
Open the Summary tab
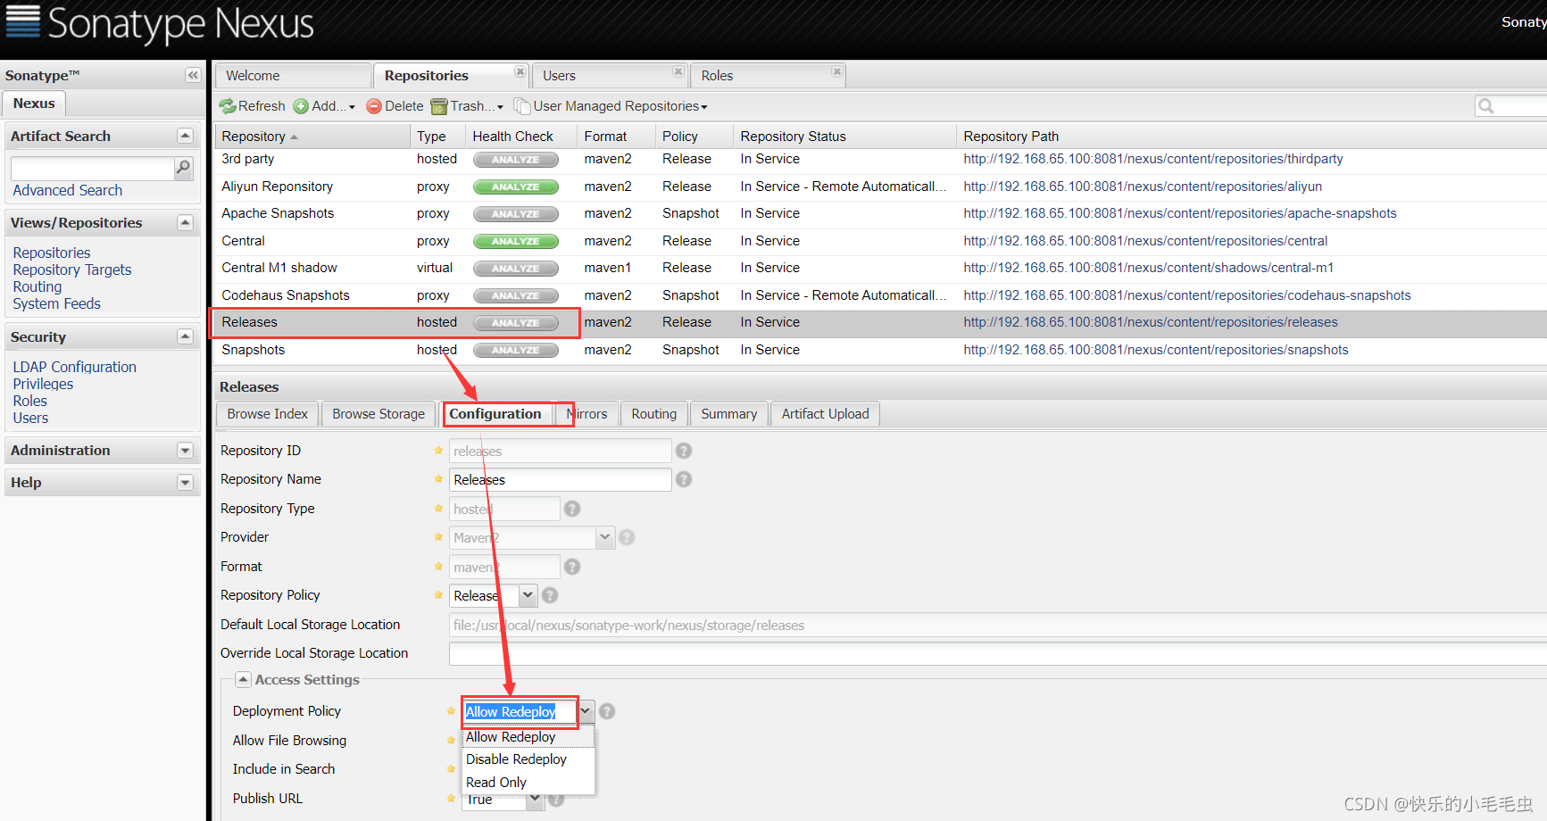pos(728,414)
